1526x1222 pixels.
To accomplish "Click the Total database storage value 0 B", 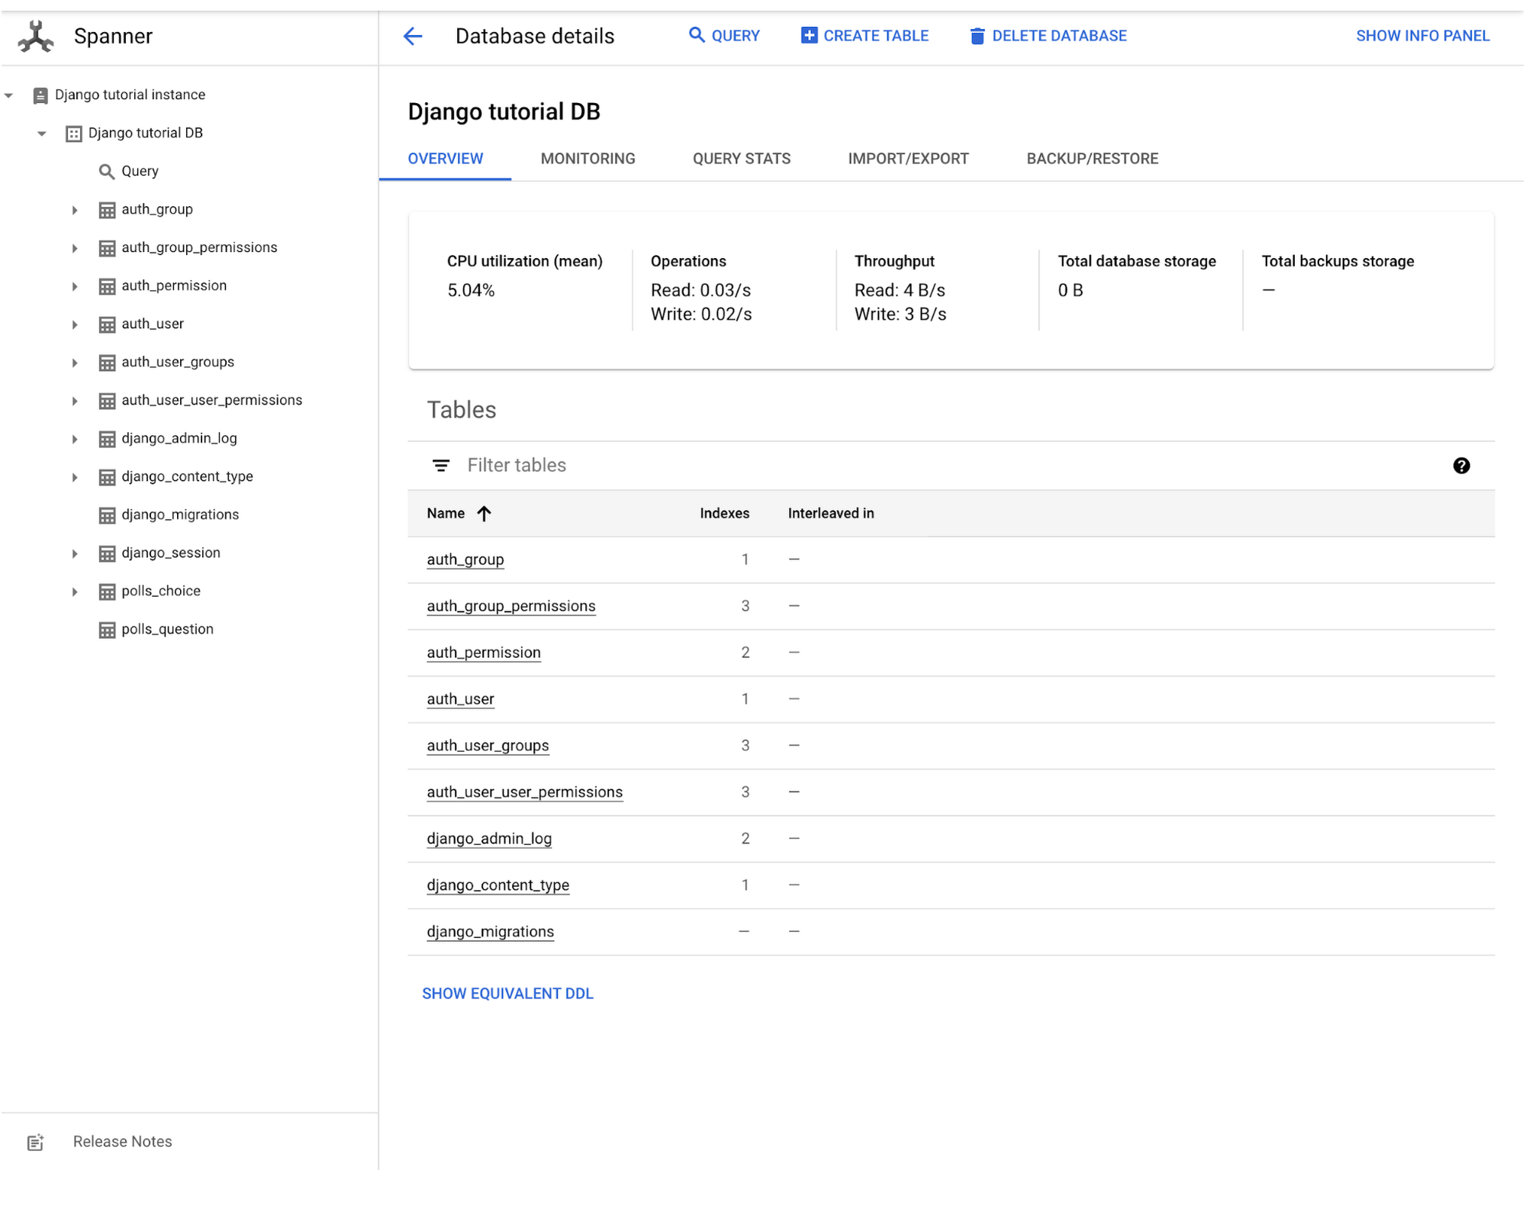I will [x=1070, y=291].
